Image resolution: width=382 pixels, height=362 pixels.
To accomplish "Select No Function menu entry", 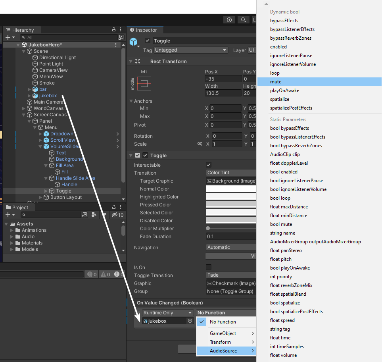I will pos(227,322).
